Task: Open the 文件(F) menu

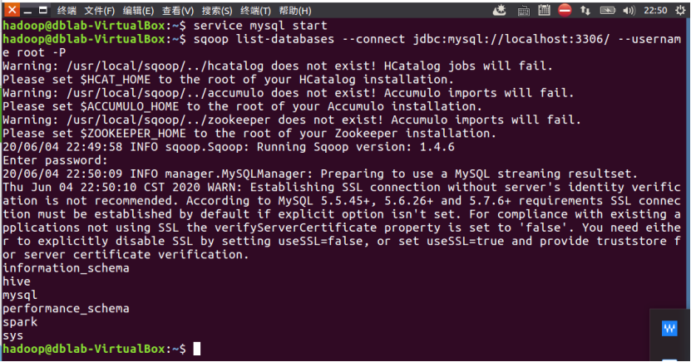Action: [x=100, y=11]
